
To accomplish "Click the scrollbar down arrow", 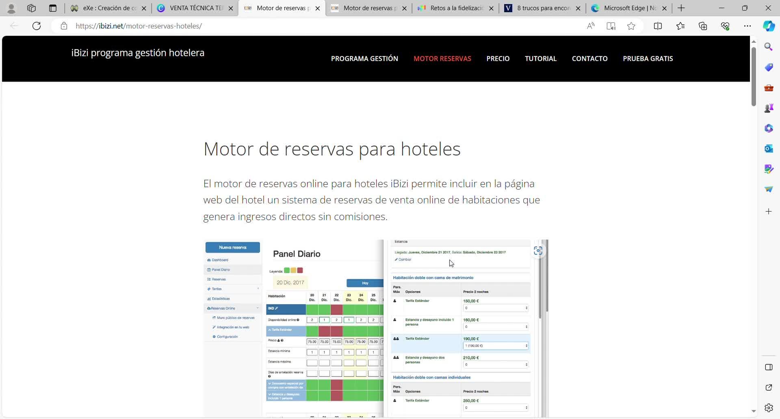I will pos(754,411).
